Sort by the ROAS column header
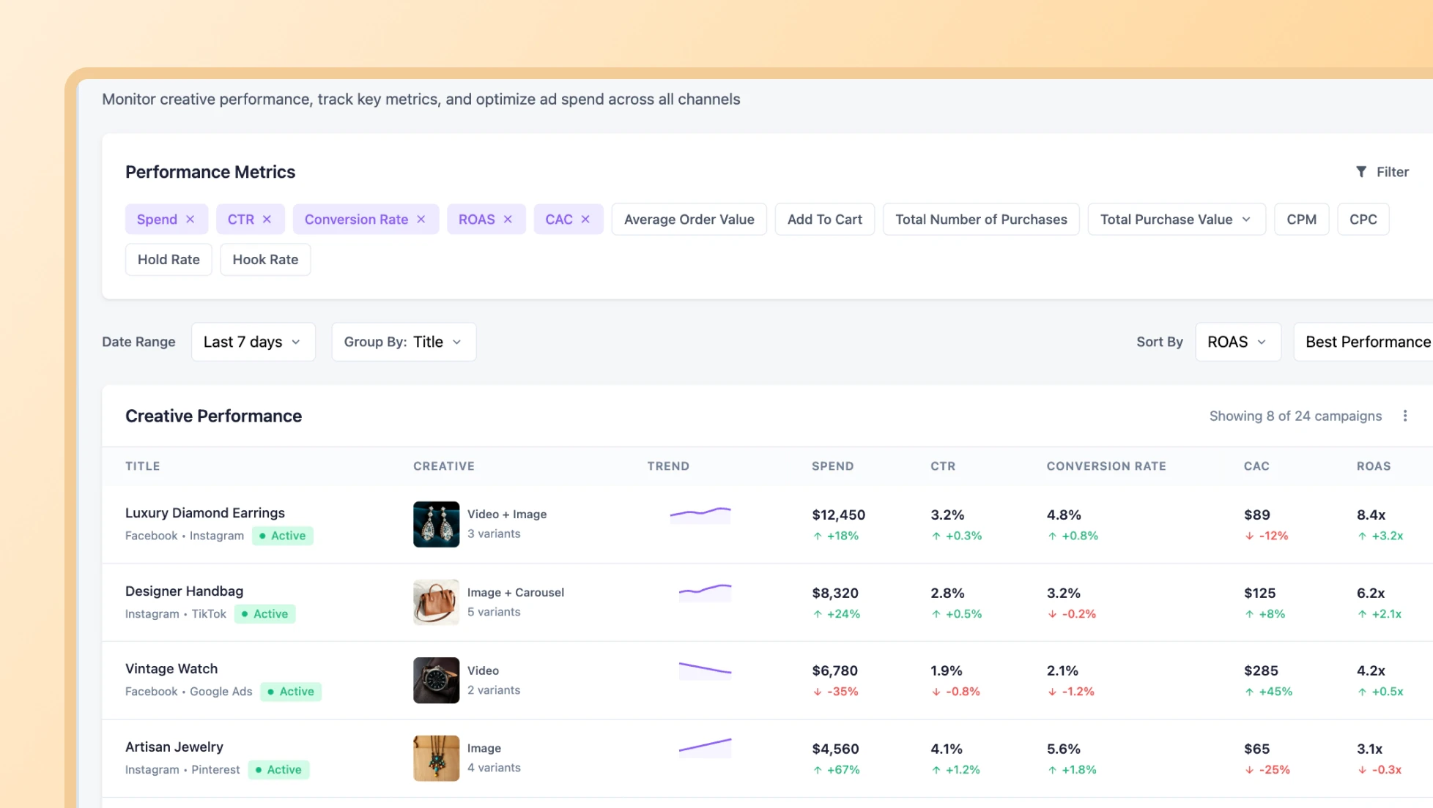 pos(1374,466)
